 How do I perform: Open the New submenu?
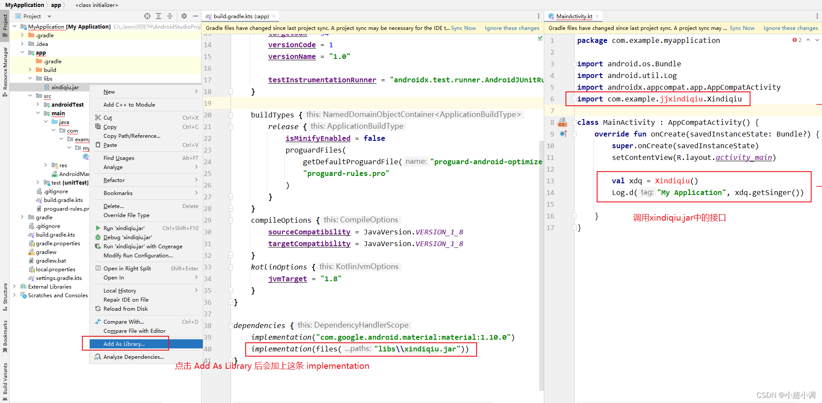(x=146, y=91)
